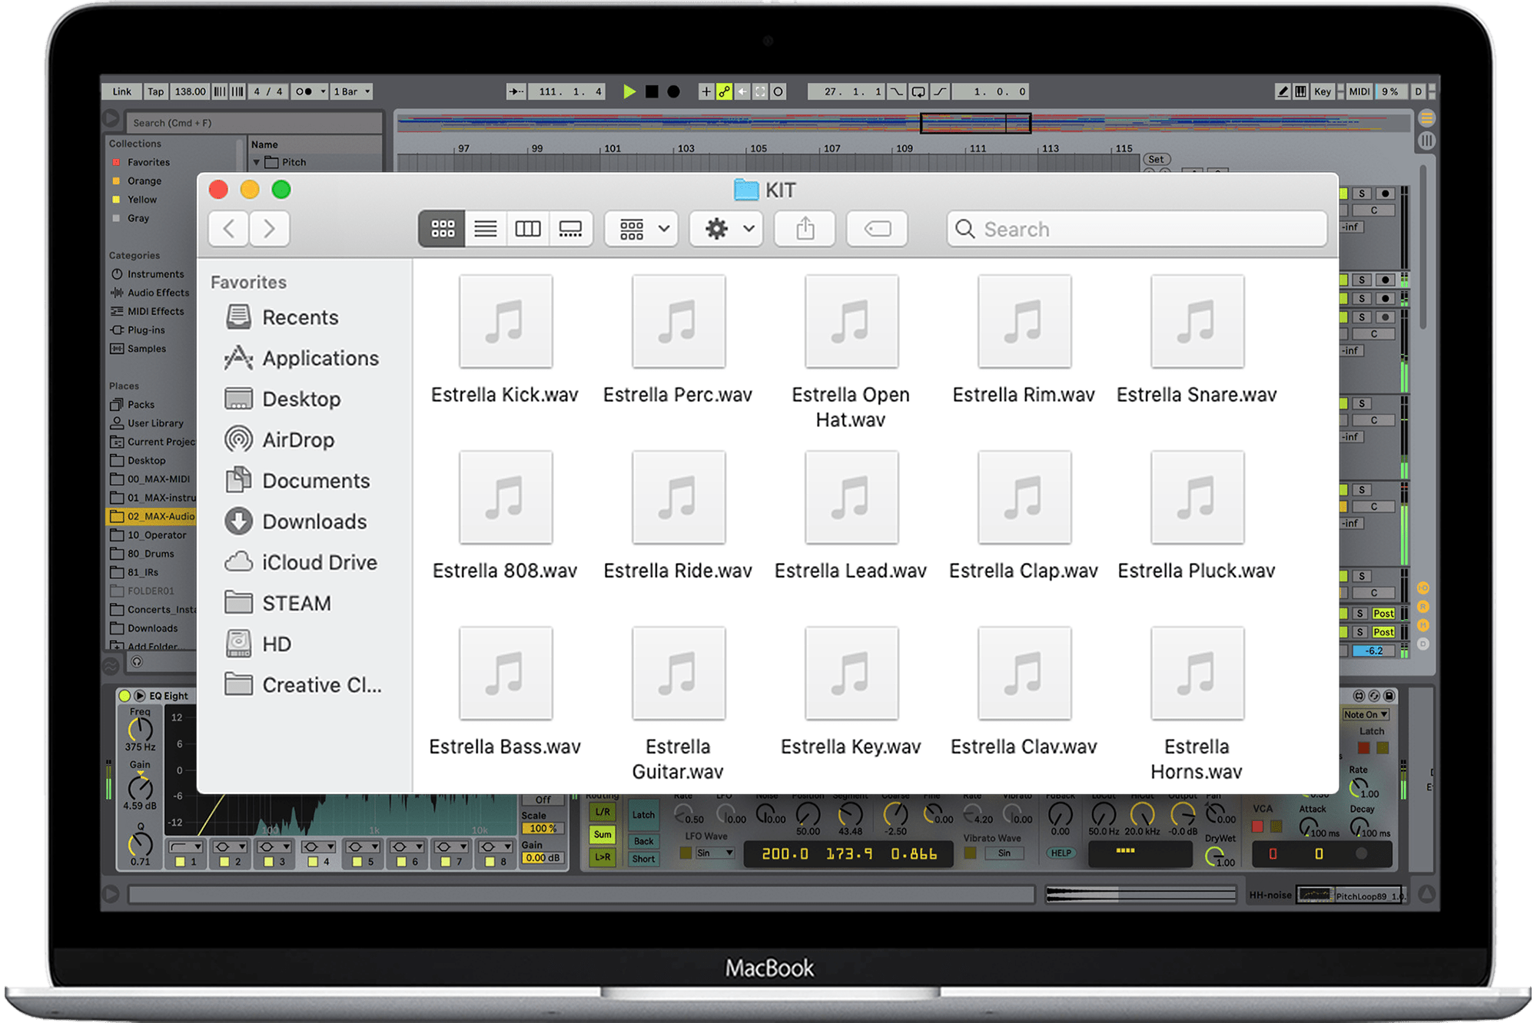1537x1023 pixels.
Task: Go forward in Finder navigation
Action: point(269,228)
